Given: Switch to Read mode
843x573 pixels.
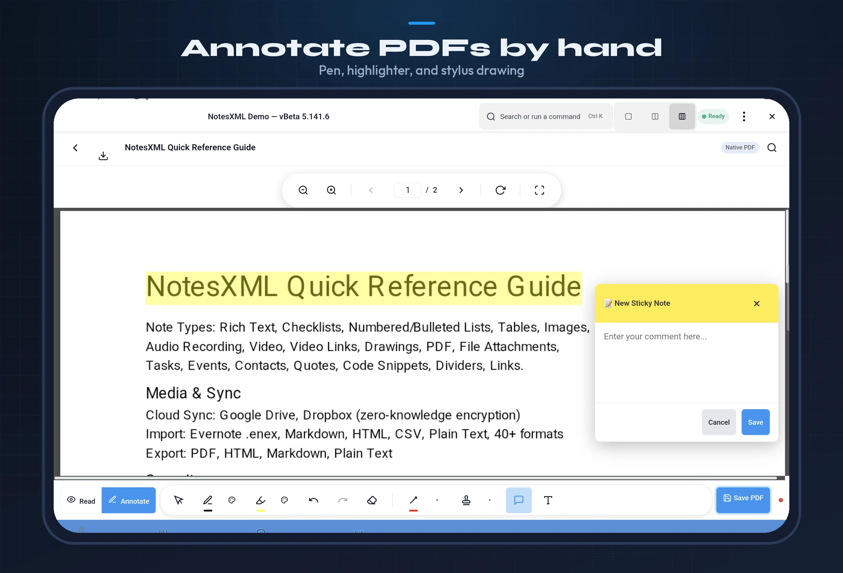Looking at the screenshot, I should (81, 501).
